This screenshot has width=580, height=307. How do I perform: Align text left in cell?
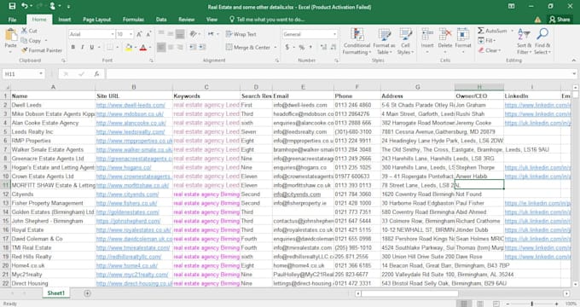coord(161,47)
